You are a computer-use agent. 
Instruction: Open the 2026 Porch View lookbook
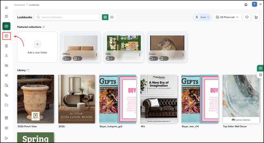36,99
